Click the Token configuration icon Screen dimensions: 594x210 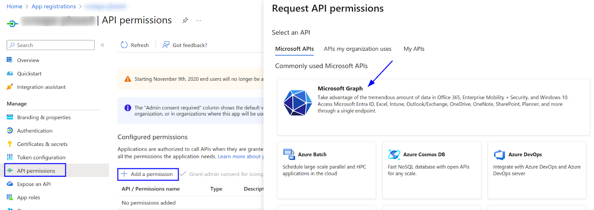pyautogui.click(x=10, y=157)
